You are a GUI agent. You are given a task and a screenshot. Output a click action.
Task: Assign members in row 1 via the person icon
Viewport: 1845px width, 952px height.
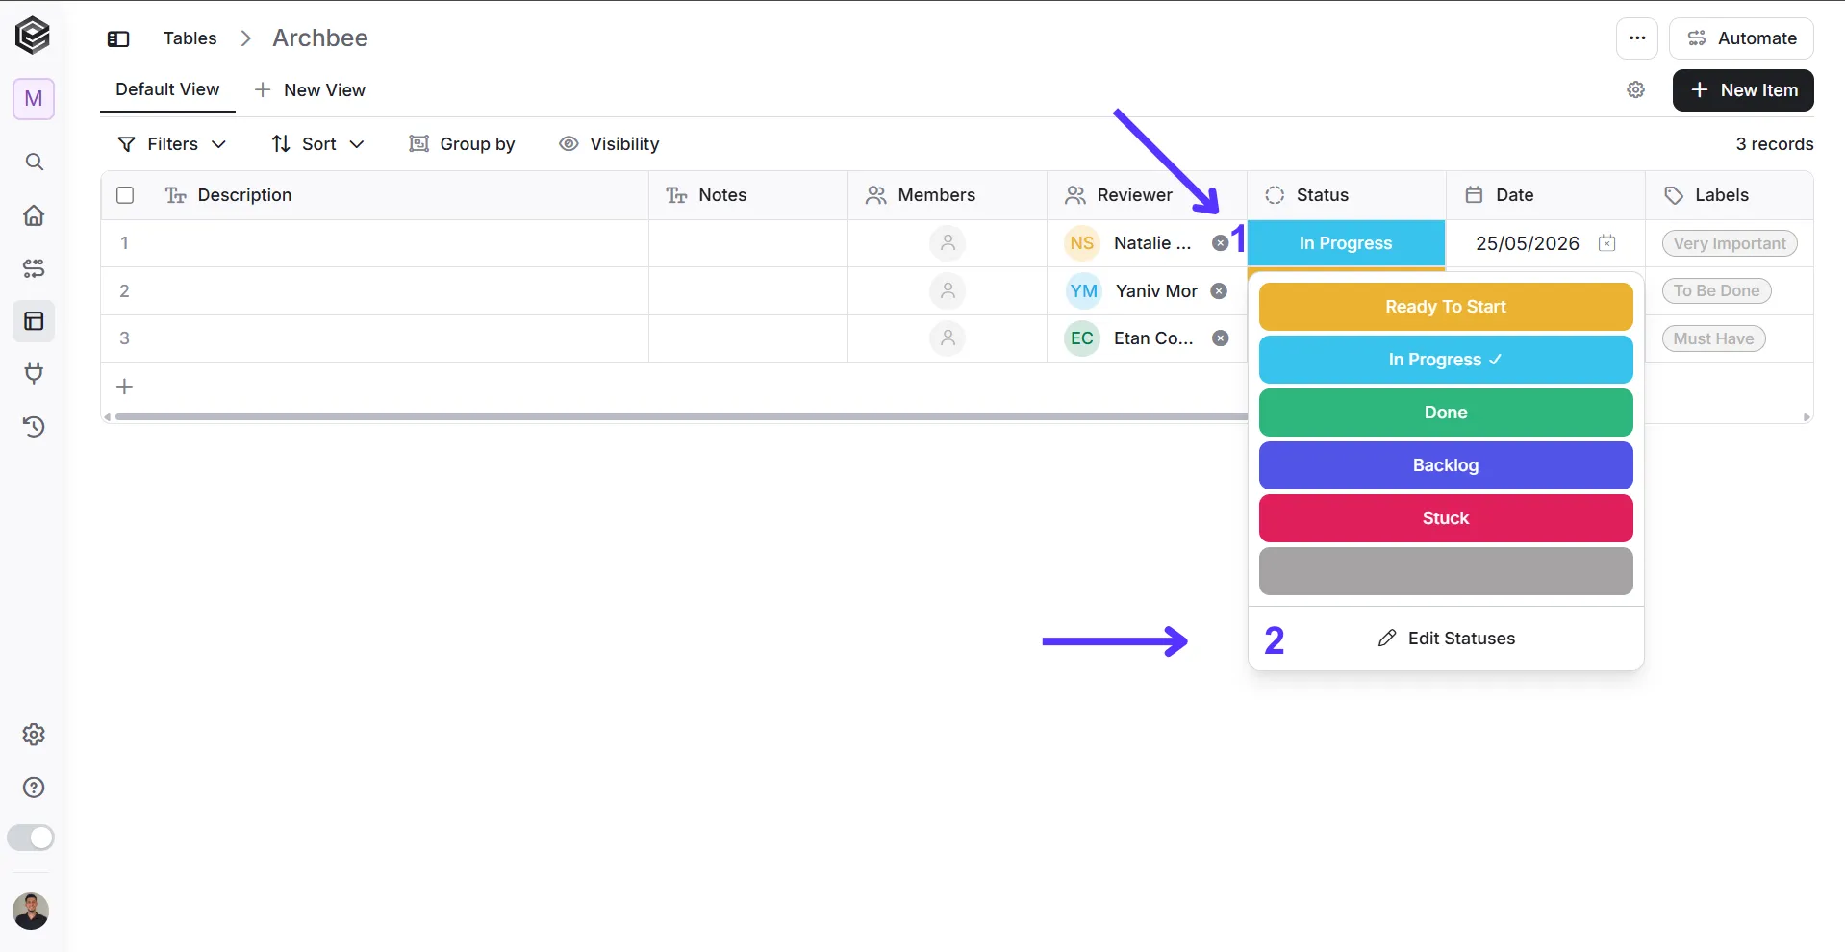(948, 243)
